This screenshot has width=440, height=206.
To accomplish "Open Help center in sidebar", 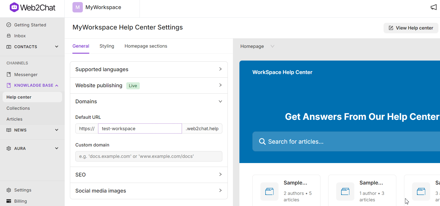I will [32, 97].
